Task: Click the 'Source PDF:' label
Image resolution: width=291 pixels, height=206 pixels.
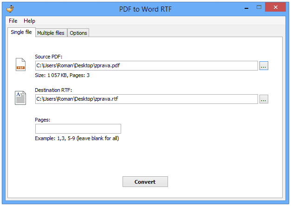Action: [49, 57]
